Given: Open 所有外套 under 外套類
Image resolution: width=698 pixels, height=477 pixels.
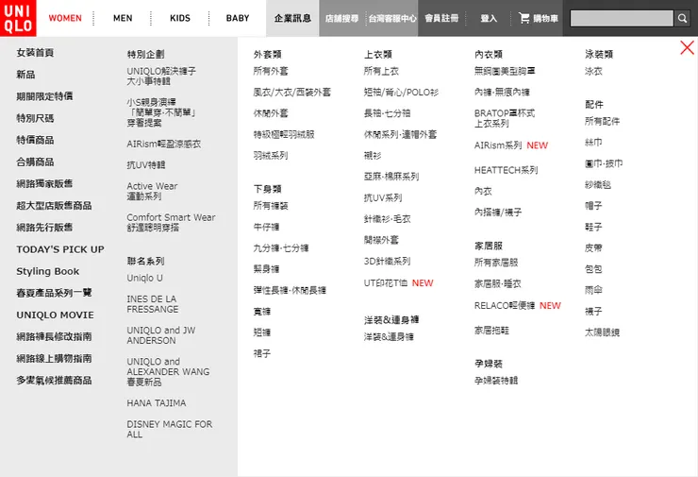Looking at the screenshot, I should [271, 71].
